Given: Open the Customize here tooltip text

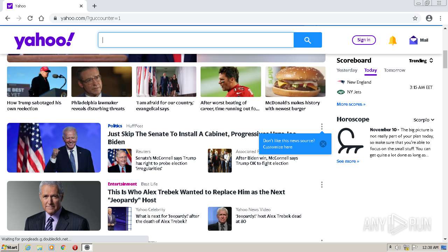Looking at the screenshot, I should point(278,147).
